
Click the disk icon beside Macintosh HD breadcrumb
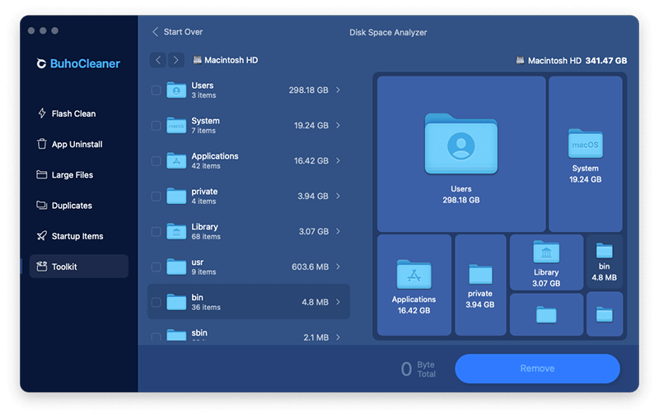pyautogui.click(x=197, y=60)
